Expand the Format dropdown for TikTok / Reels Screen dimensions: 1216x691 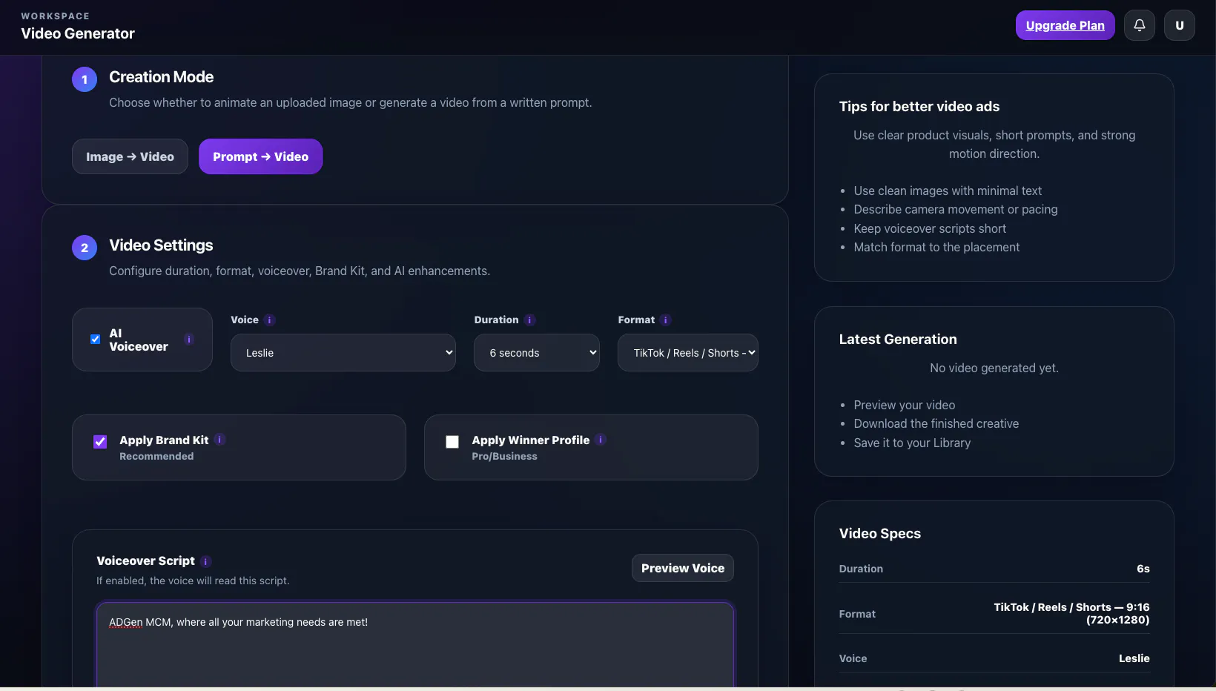pos(688,353)
